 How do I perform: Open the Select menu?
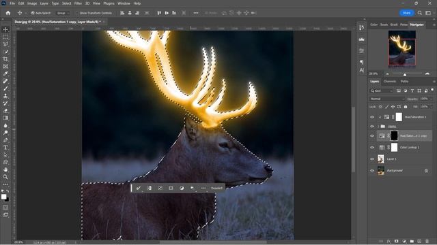66,3
